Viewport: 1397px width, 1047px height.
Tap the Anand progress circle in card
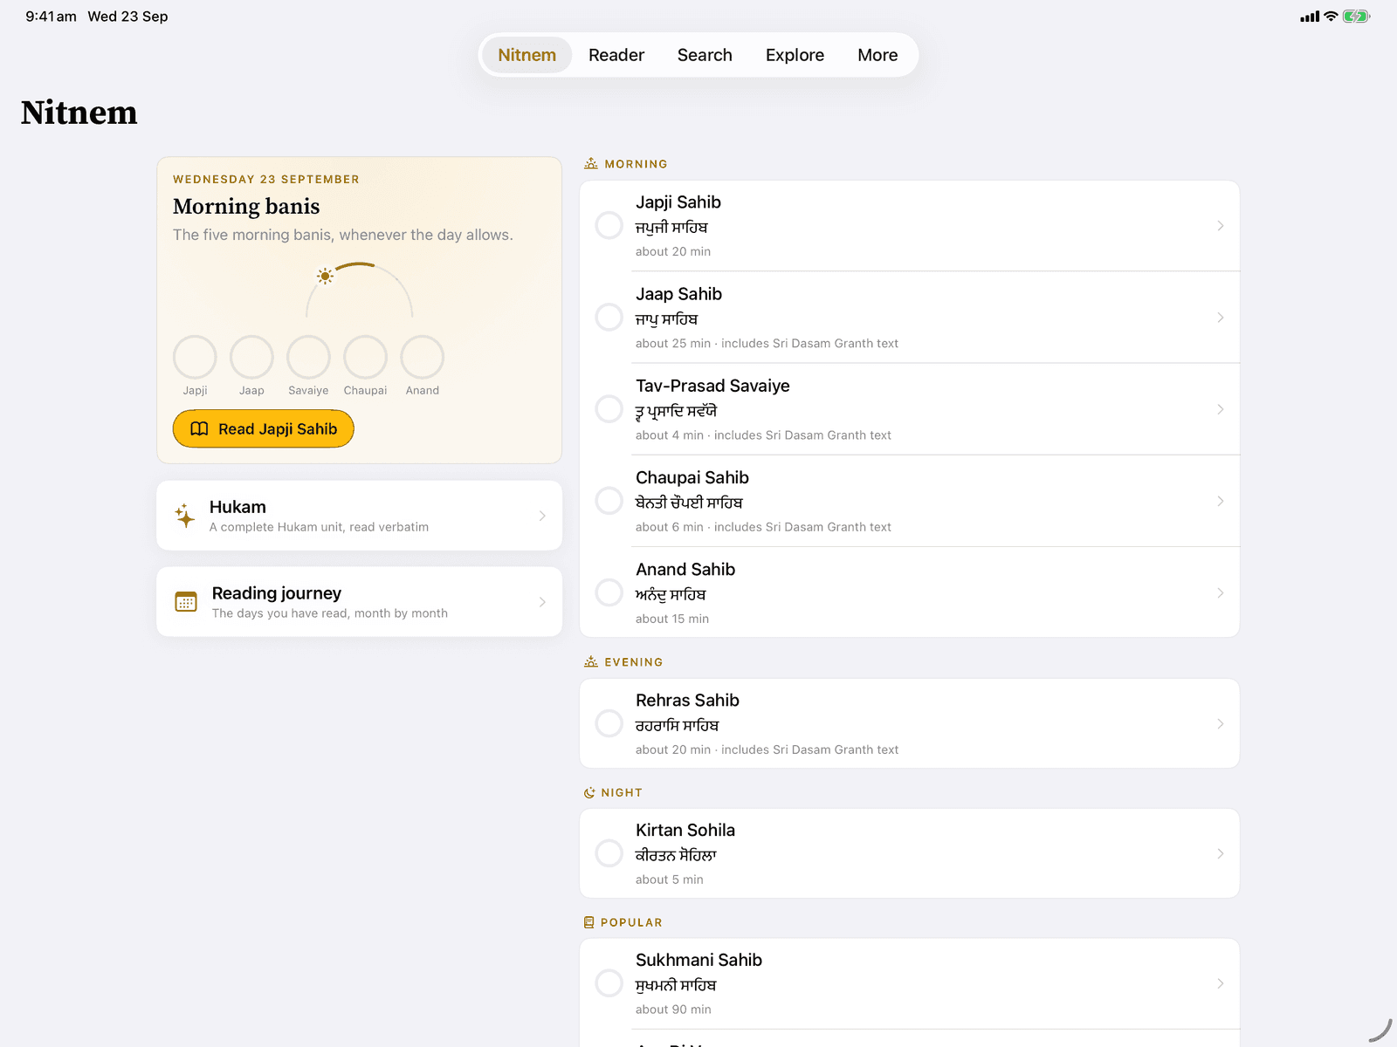point(423,357)
